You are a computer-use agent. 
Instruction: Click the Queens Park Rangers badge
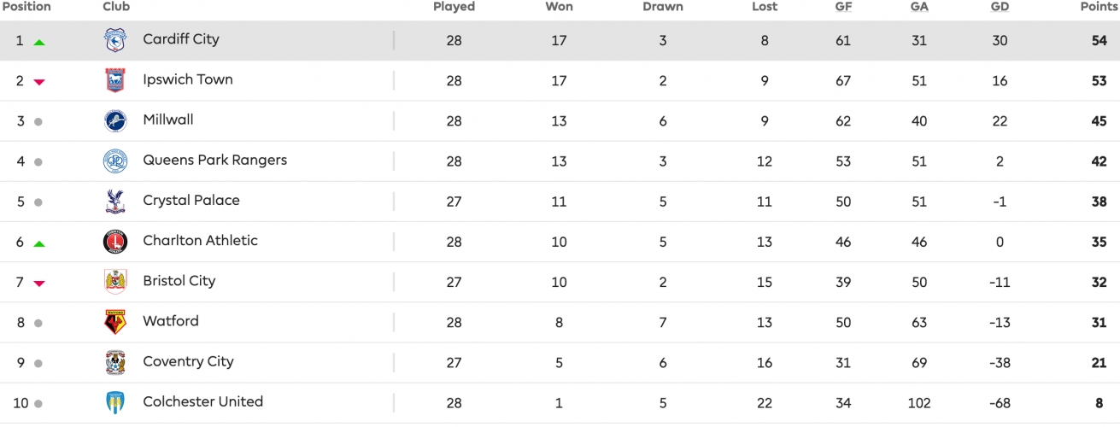[x=114, y=161]
